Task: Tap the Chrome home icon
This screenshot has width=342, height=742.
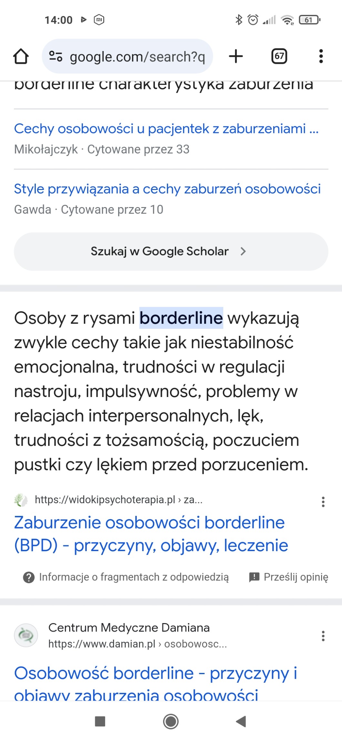Action: 21,57
